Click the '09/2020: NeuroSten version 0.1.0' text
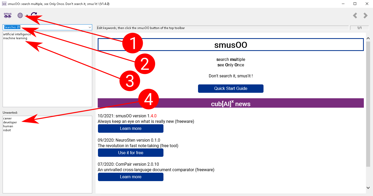Viewport: 373px width, 196px height. (x=129, y=140)
